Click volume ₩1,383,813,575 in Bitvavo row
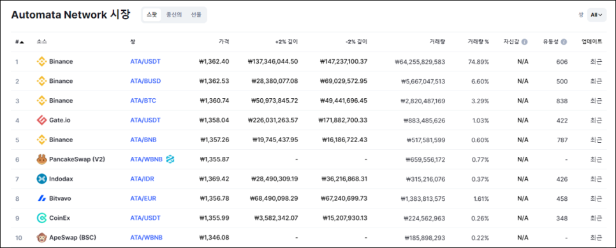Viewport: 616px width, 248px height. [423, 198]
